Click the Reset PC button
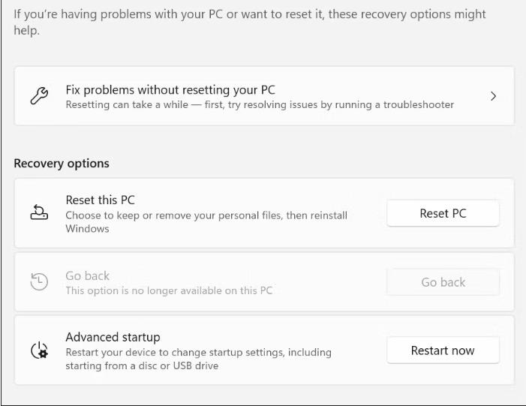The image size is (526, 406). pos(443,213)
